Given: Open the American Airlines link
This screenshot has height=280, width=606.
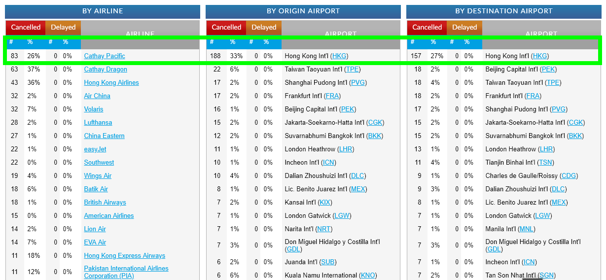Looking at the screenshot, I should 109,216.
